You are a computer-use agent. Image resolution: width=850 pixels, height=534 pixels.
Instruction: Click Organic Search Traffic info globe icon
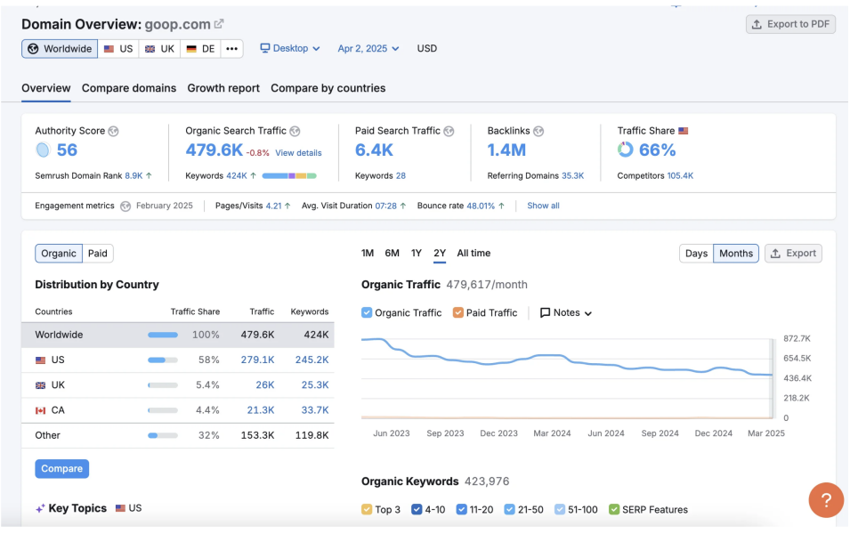click(295, 131)
